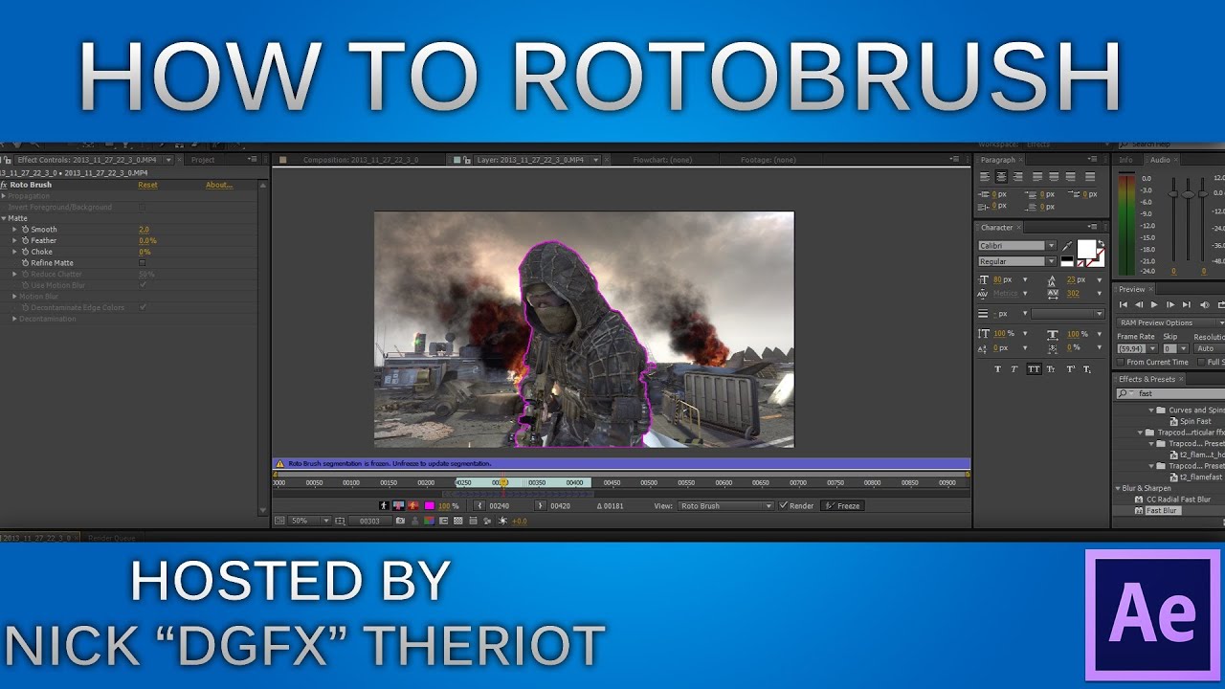Expand the Decontamination group
This screenshot has height=689, width=1225.
pos(14,319)
